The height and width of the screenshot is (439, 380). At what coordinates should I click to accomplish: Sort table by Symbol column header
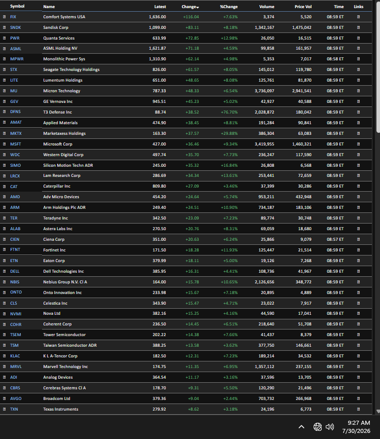[x=17, y=6]
